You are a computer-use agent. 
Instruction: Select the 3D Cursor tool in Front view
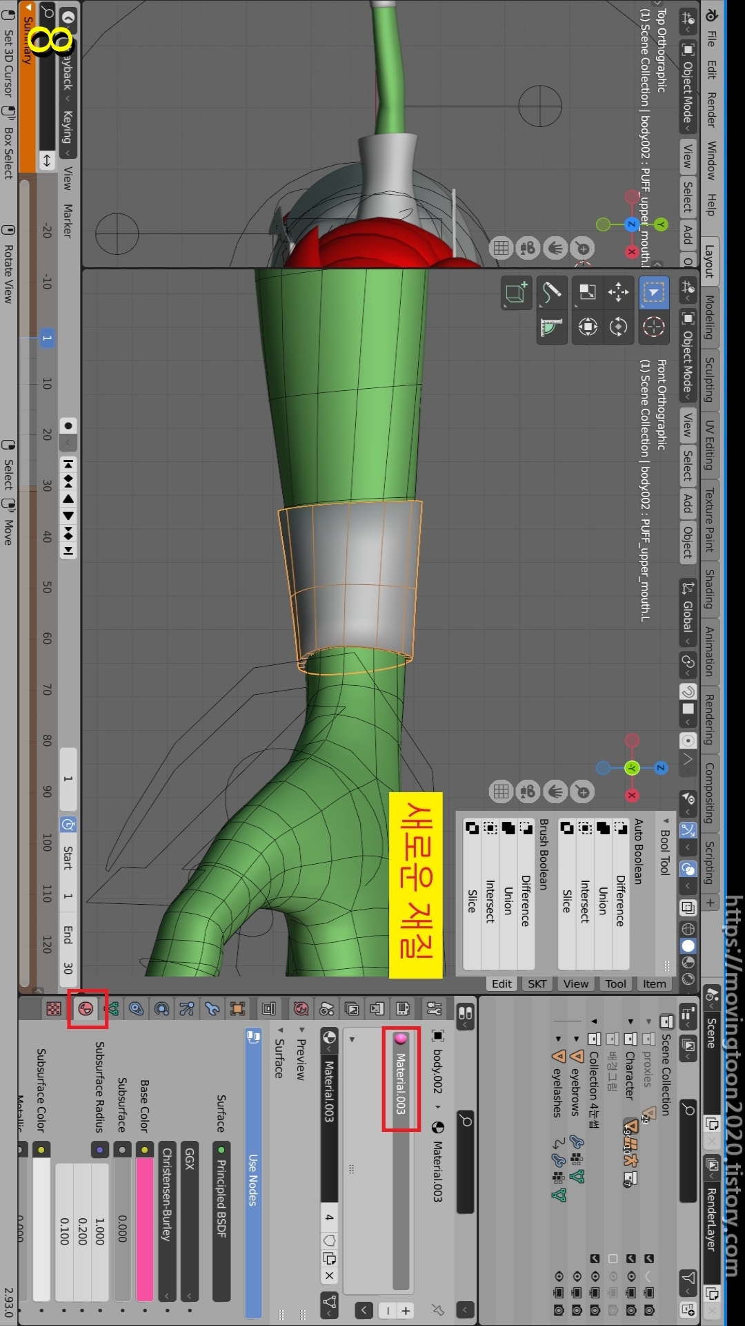[x=653, y=326]
